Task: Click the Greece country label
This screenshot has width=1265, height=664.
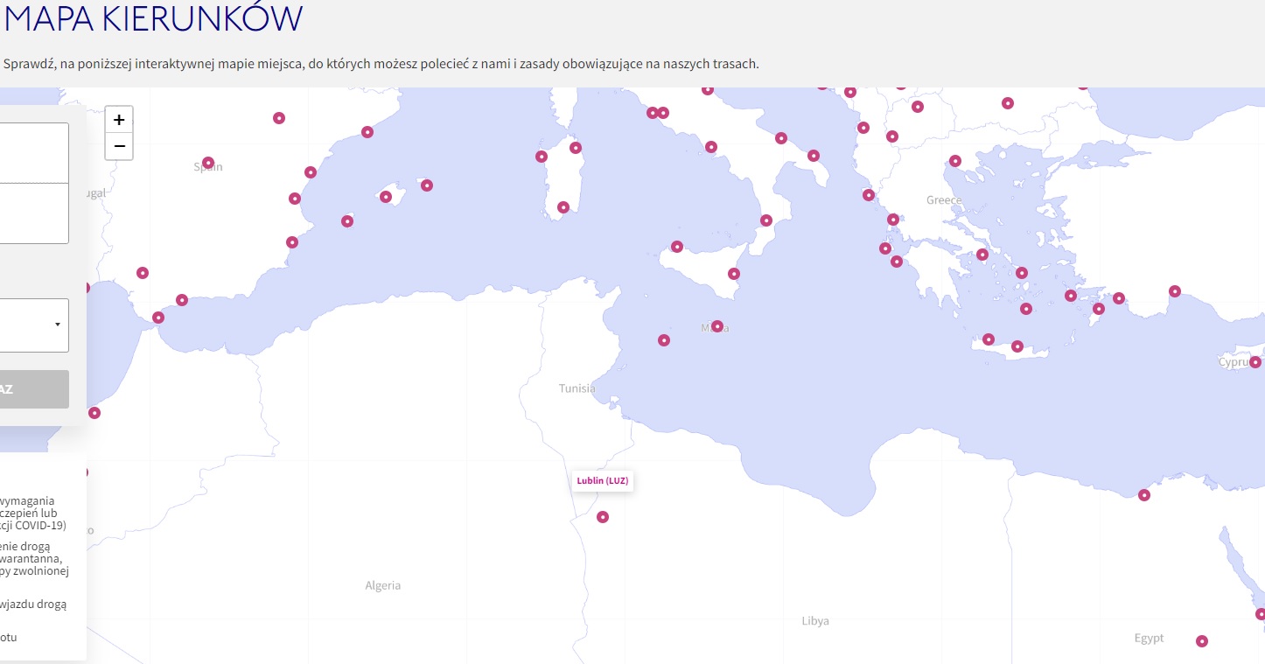Action: click(x=944, y=200)
